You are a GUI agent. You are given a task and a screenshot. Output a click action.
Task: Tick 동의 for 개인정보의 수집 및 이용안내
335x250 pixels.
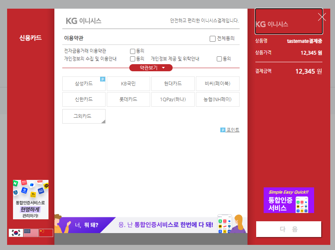point(132,59)
